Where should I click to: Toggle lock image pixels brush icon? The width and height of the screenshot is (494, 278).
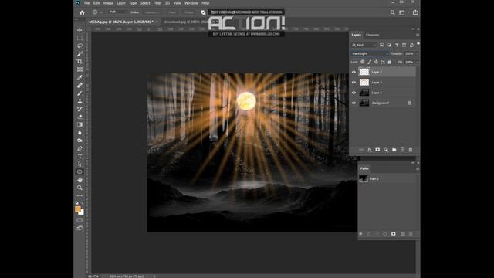click(x=369, y=62)
